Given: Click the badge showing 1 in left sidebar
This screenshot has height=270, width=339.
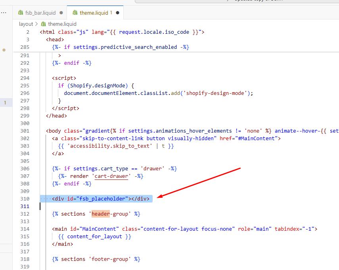Looking at the screenshot, I should click(5, 102).
